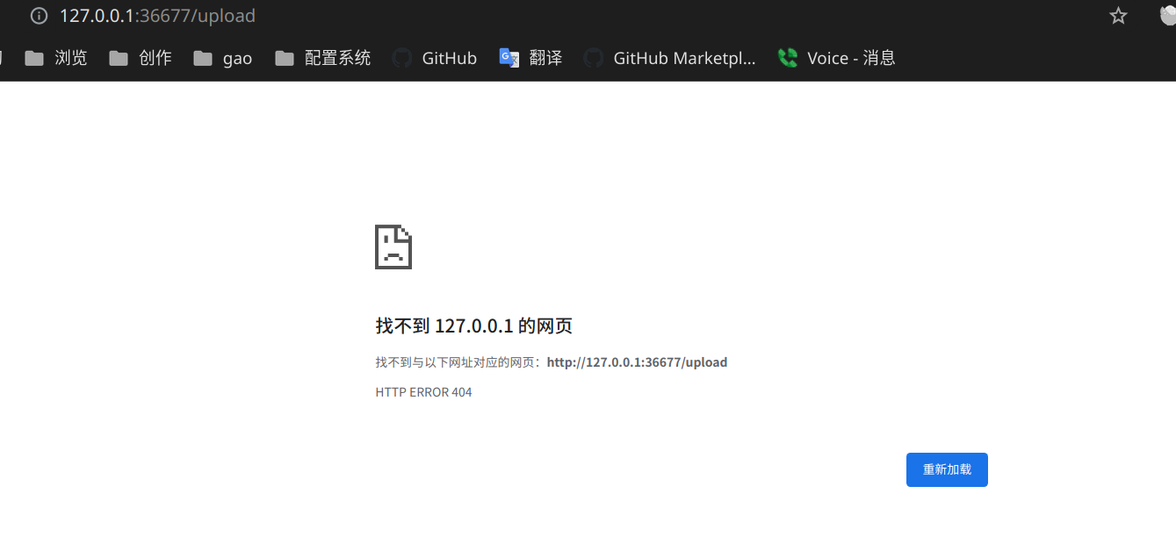
Task: Click the folder icon beside 浏览
Action: (34, 57)
